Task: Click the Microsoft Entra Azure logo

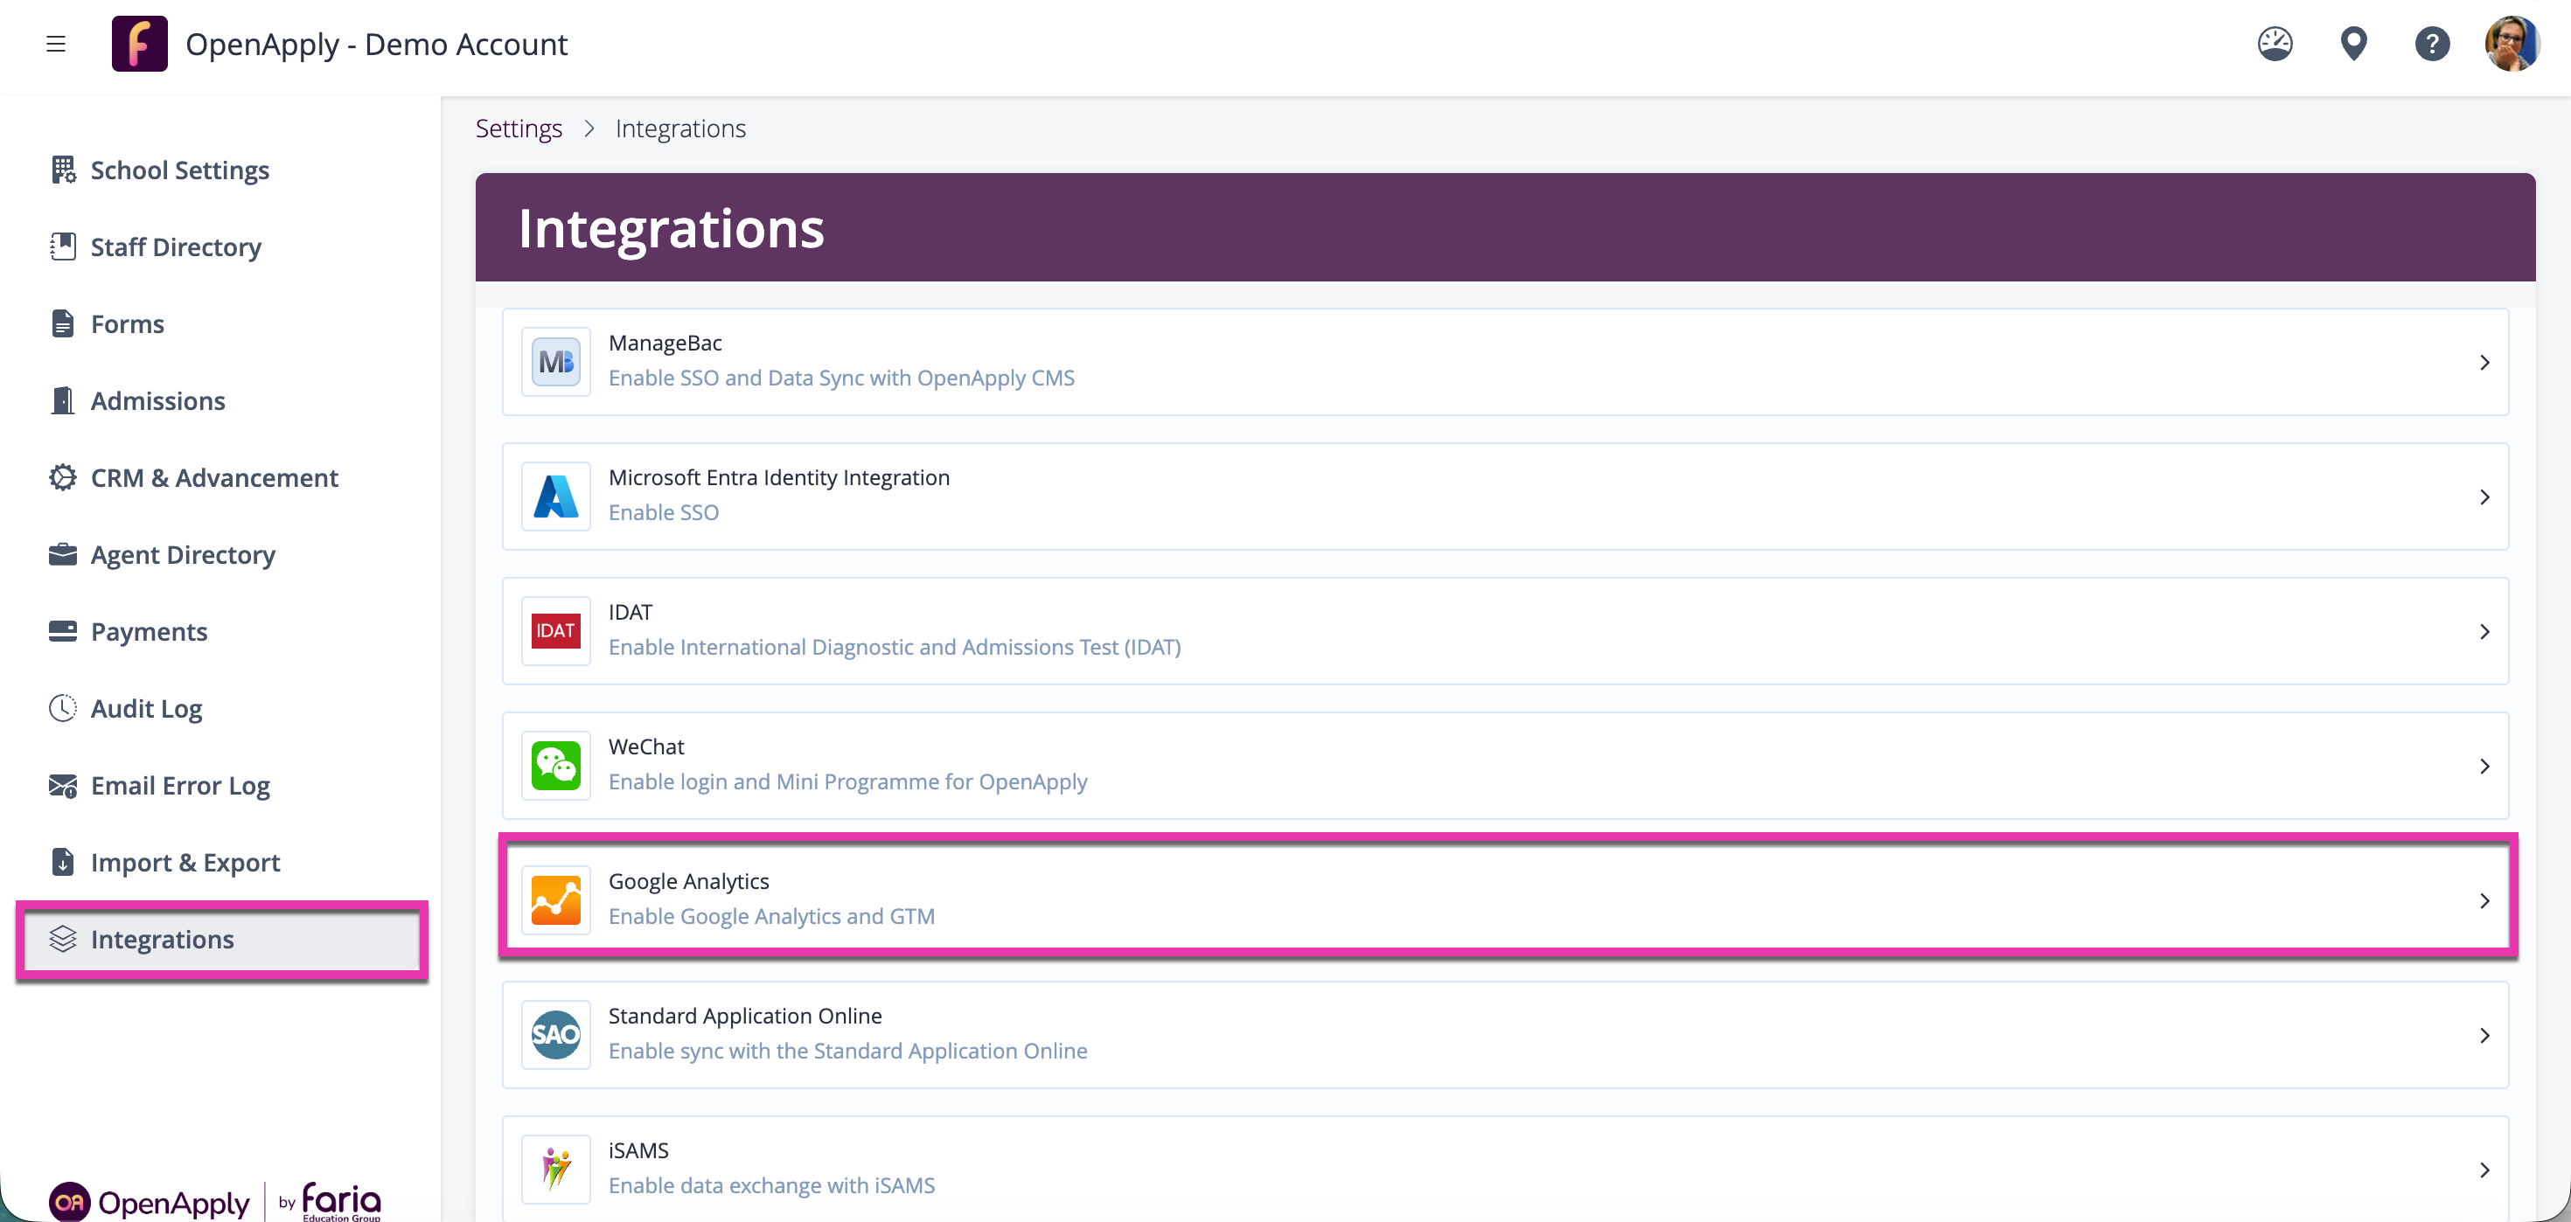Action: point(556,496)
